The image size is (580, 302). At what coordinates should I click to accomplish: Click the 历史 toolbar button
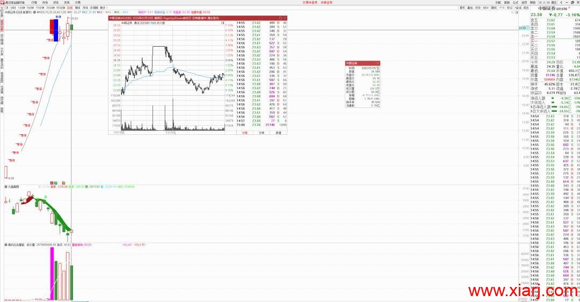tap(478, 8)
